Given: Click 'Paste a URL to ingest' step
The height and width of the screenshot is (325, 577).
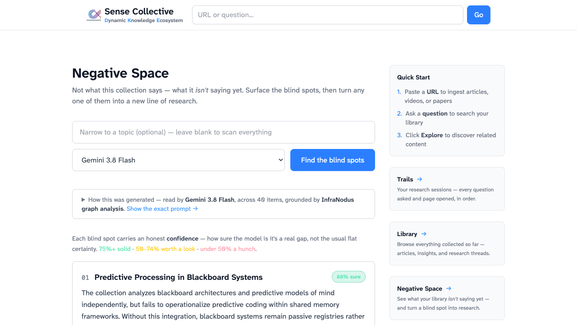Looking at the screenshot, I should (x=446, y=96).
